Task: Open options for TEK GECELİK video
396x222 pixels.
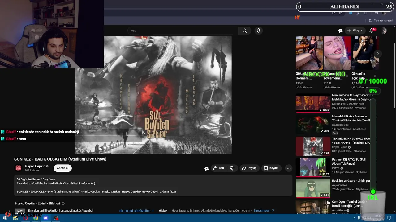Action: 377,139
